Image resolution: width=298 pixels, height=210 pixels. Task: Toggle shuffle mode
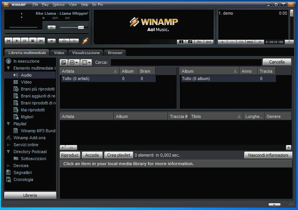tap(64, 41)
